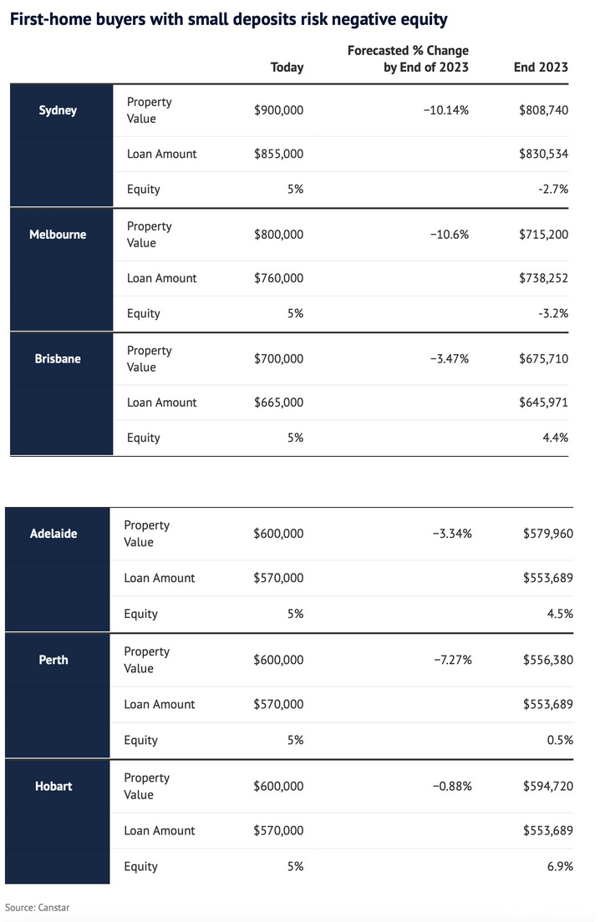Select Melbourne's -3.2% equity figure
Viewport: 600px width, 922px height.
[553, 313]
